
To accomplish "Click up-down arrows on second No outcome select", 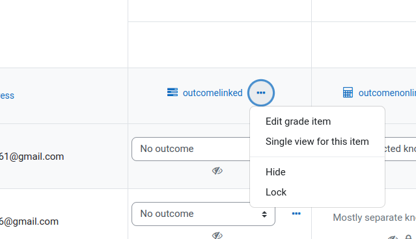I will tap(264, 214).
